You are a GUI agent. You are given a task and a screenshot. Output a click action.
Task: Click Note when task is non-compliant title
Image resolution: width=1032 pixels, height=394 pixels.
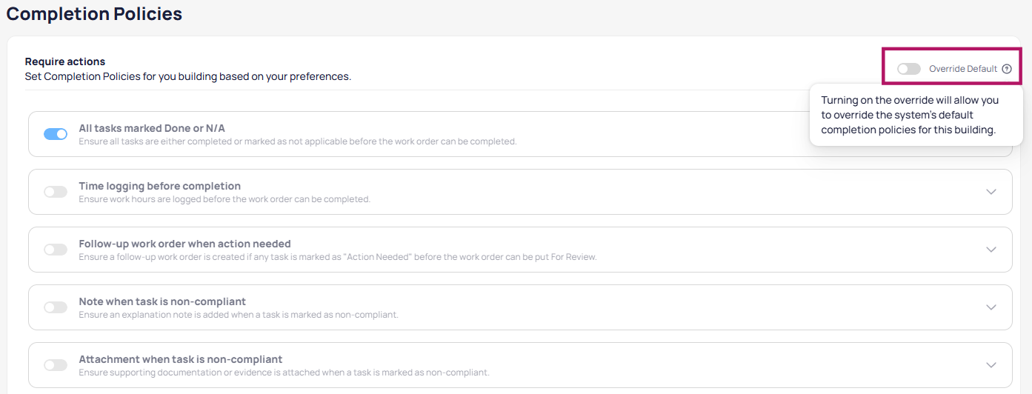click(x=162, y=301)
